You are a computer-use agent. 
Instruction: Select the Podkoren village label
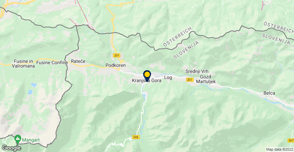pyautogui.click(x=116, y=65)
